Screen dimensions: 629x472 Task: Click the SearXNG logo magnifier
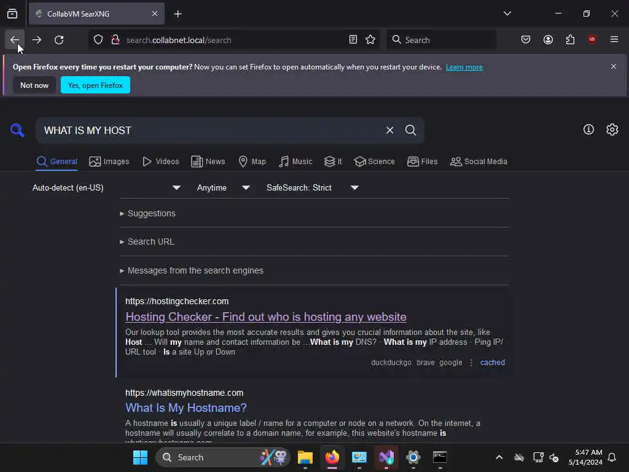pyautogui.click(x=17, y=130)
